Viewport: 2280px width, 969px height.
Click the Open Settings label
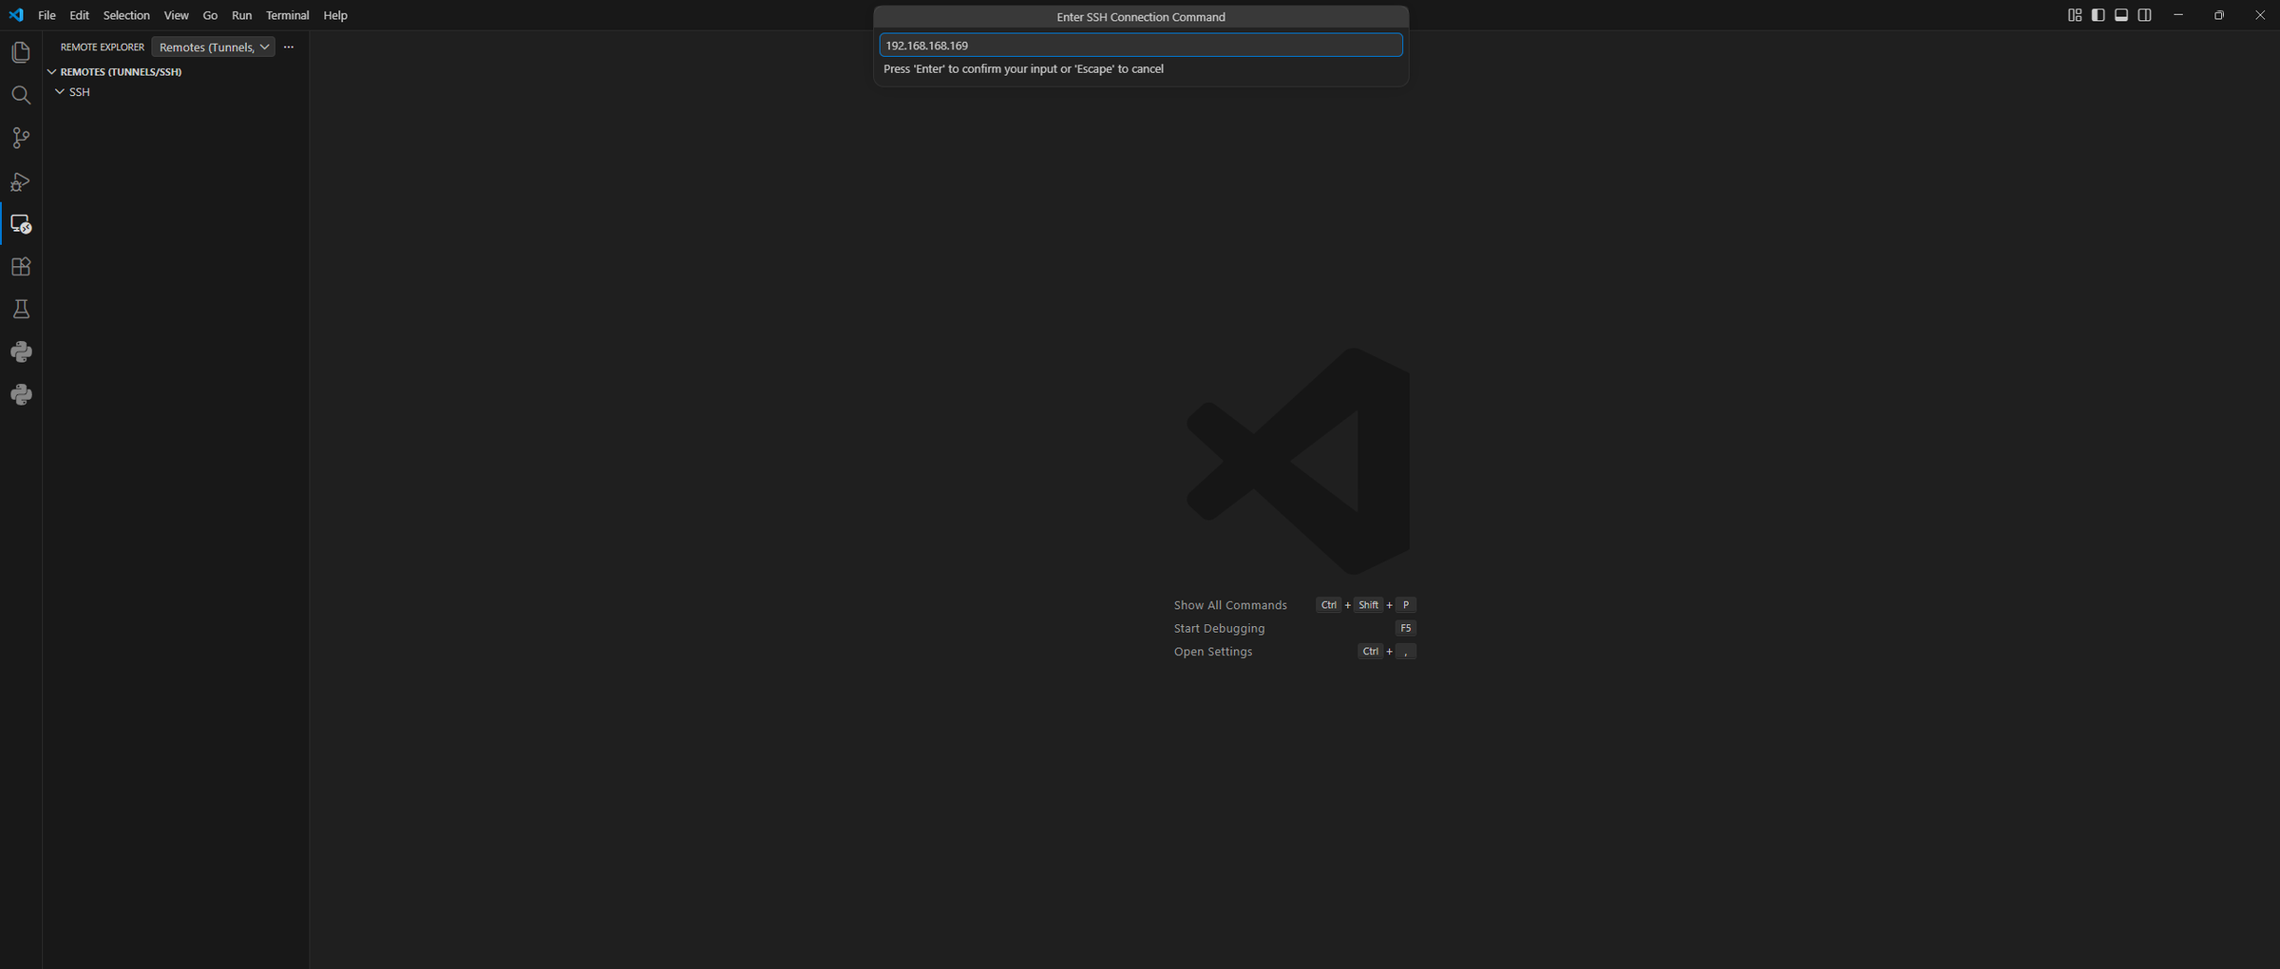[1212, 652]
